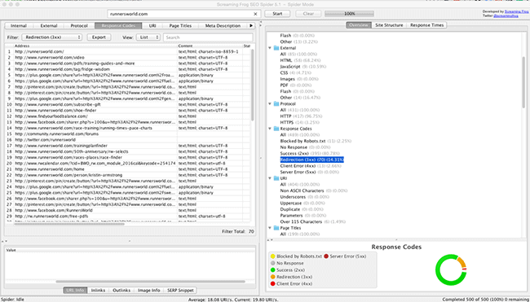Open the Twitter @screamingfrog link
Viewport: 530px width, 302px height.
[x=505, y=15]
